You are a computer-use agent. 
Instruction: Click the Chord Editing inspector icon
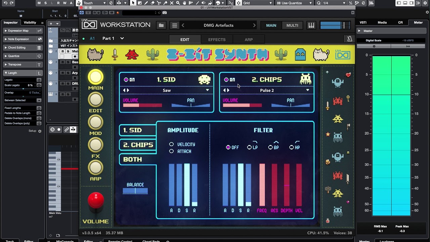(39, 47)
